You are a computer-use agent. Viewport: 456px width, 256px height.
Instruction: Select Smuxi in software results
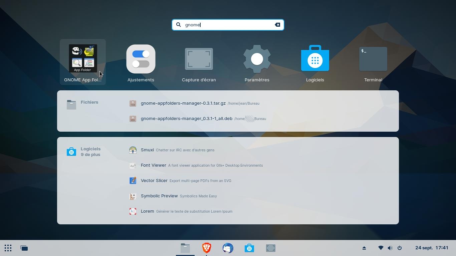(147, 150)
